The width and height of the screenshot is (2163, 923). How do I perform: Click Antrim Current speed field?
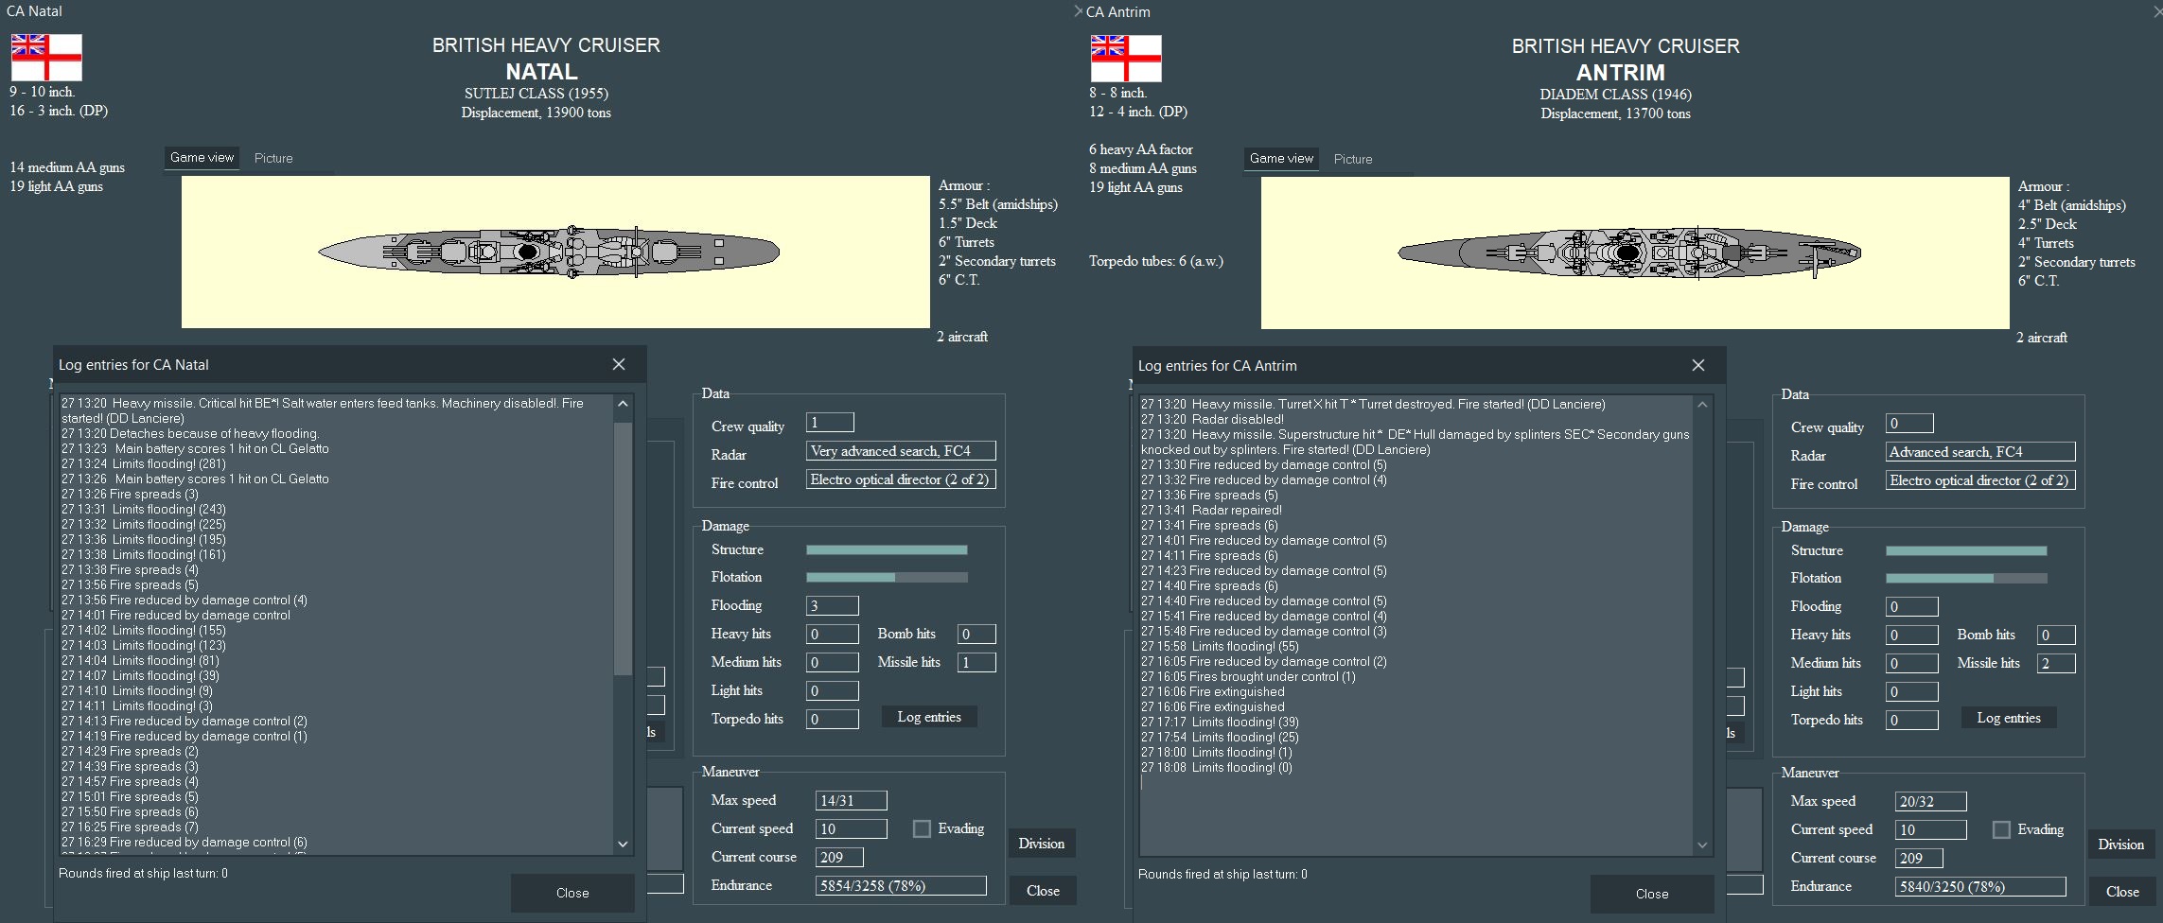[1931, 829]
